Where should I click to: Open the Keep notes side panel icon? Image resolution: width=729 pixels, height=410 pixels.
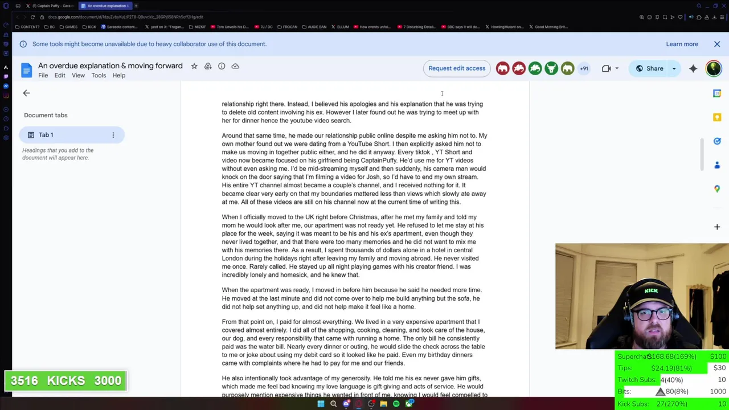[x=717, y=117]
